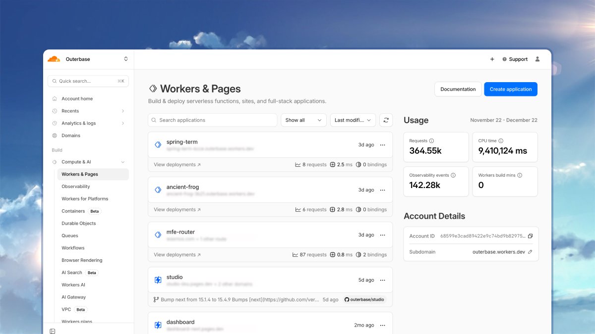
Task: Open Browser Rendering page
Action: [82, 260]
